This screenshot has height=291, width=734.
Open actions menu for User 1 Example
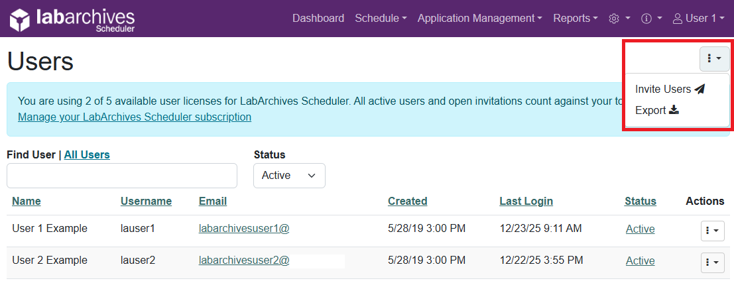[713, 231]
